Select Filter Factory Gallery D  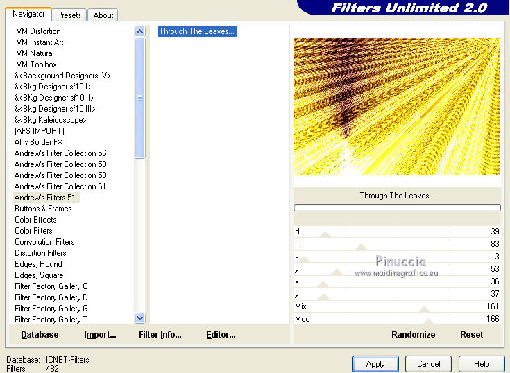[x=51, y=297]
